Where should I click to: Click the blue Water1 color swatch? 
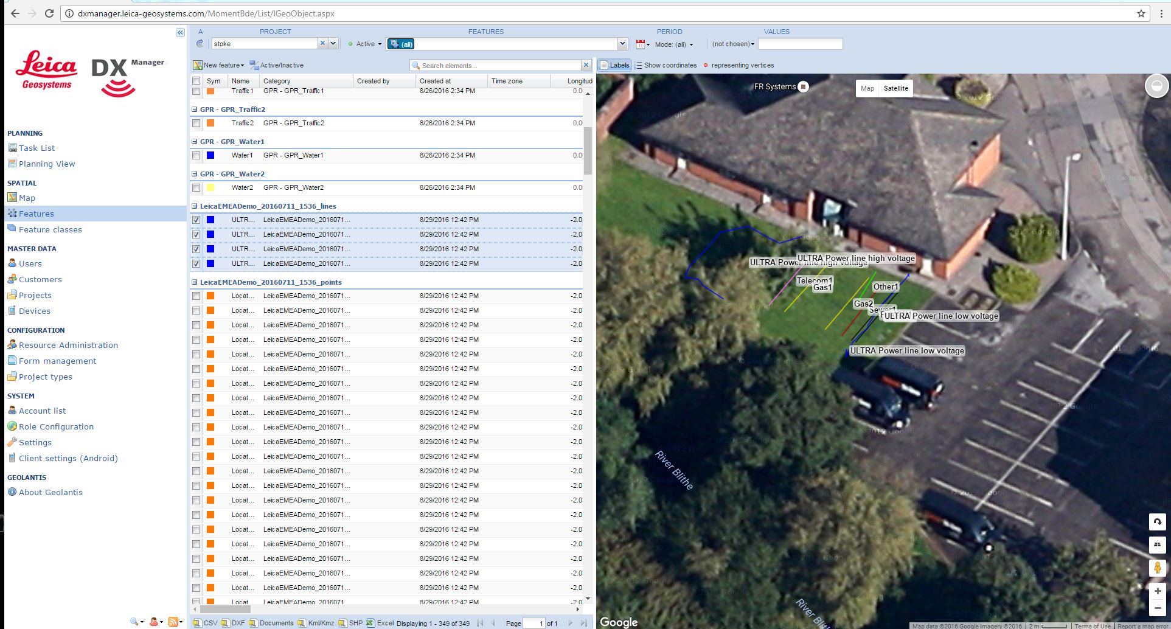[210, 155]
